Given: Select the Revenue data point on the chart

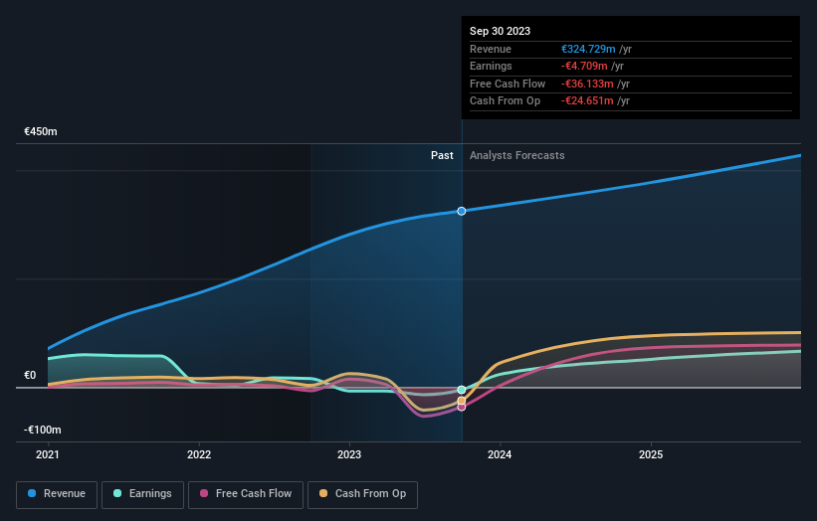Looking at the screenshot, I should click(462, 212).
